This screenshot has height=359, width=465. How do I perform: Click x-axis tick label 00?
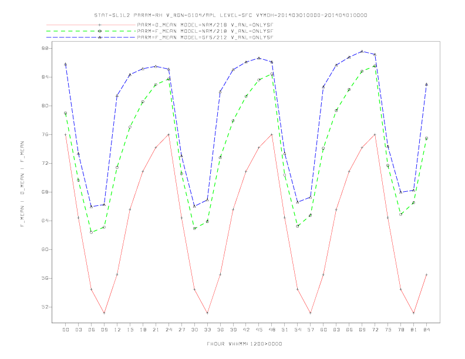click(66, 330)
